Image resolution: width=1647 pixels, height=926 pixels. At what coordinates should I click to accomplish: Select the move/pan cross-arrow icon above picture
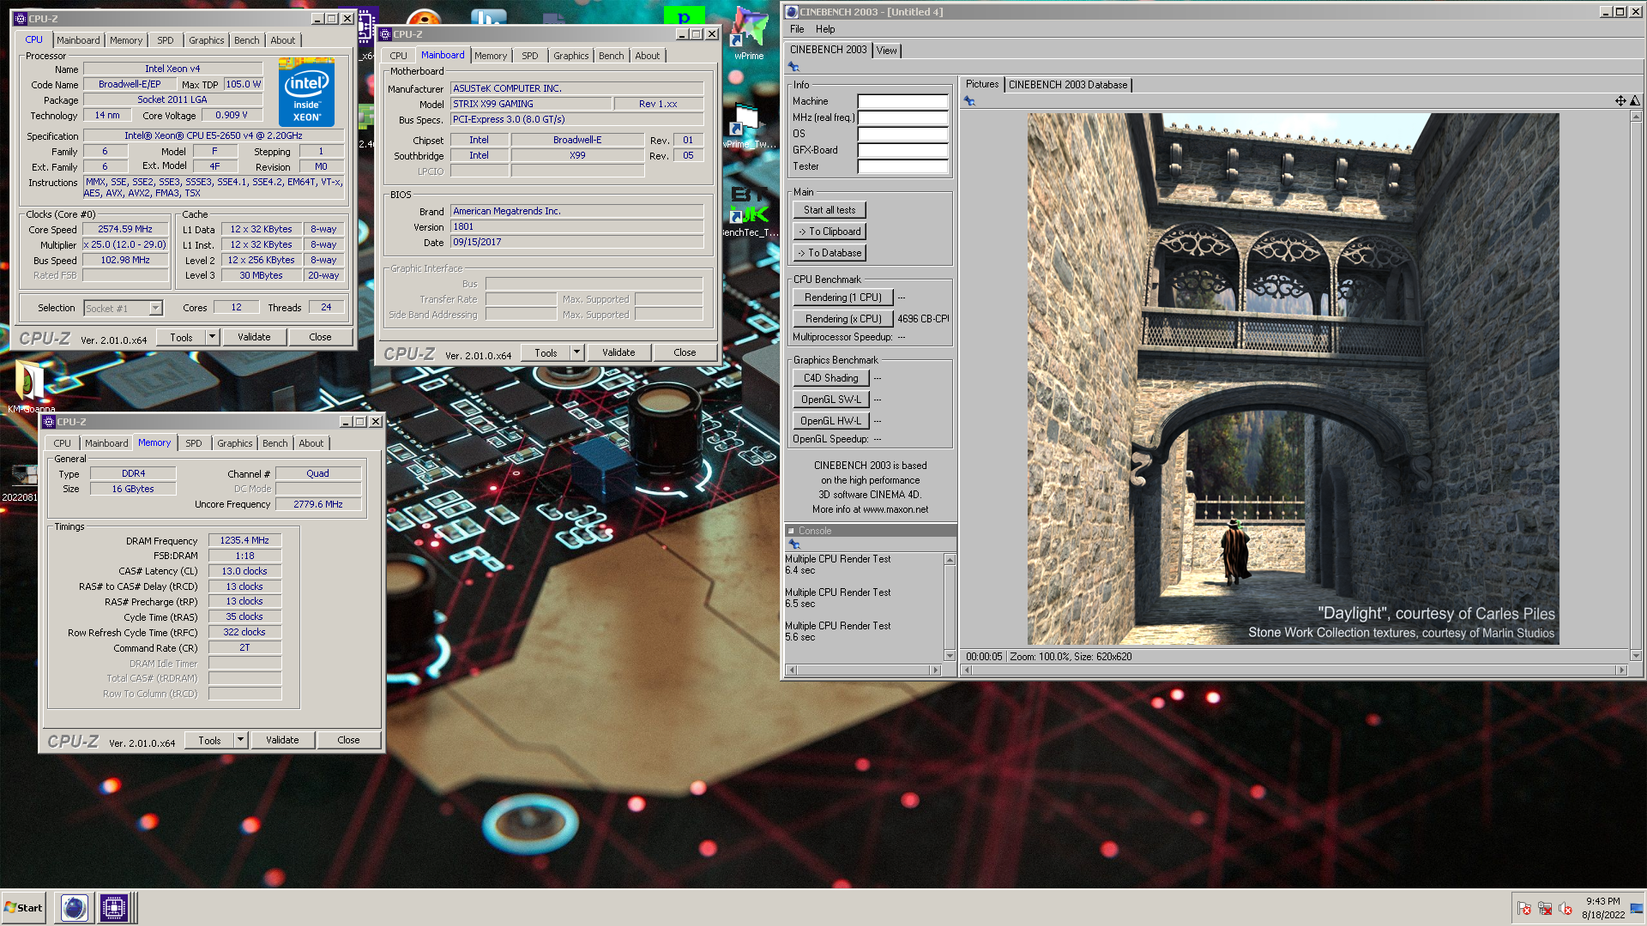coord(1620,101)
